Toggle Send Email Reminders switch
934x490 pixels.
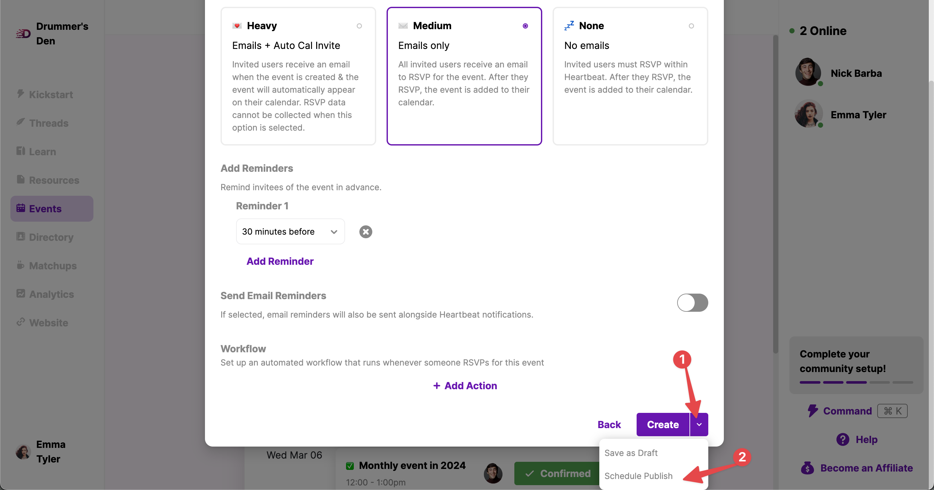692,303
